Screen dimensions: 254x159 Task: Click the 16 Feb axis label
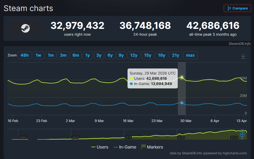click(x=13, y=121)
